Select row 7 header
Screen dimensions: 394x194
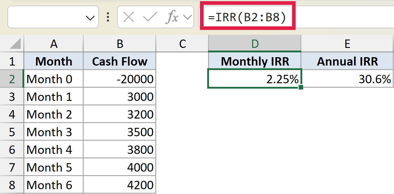point(12,167)
